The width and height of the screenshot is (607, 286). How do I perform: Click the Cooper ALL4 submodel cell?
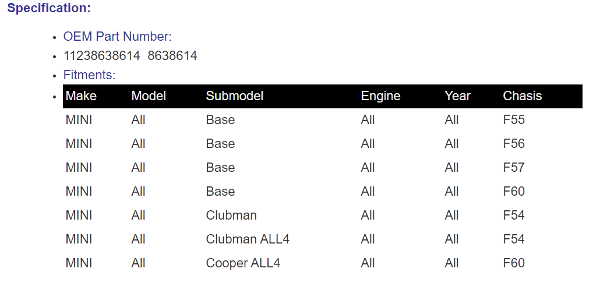[x=243, y=263]
